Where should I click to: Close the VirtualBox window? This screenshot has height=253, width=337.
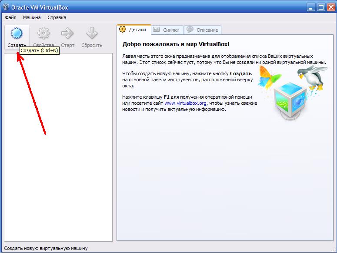(331, 7)
